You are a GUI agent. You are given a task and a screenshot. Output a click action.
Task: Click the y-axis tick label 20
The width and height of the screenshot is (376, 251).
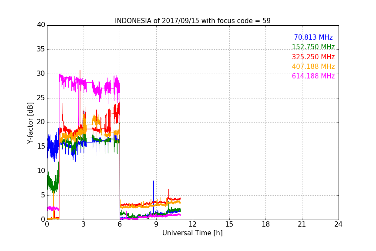click(41, 122)
